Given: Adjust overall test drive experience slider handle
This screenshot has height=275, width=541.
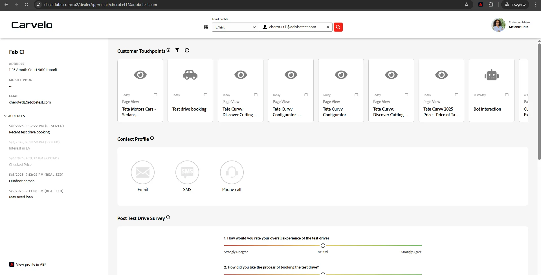Looking at the screenshot, I should 323,246.
